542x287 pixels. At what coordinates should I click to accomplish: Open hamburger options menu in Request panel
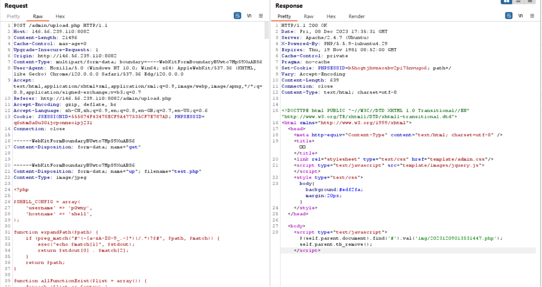click(x=261, y=16)
